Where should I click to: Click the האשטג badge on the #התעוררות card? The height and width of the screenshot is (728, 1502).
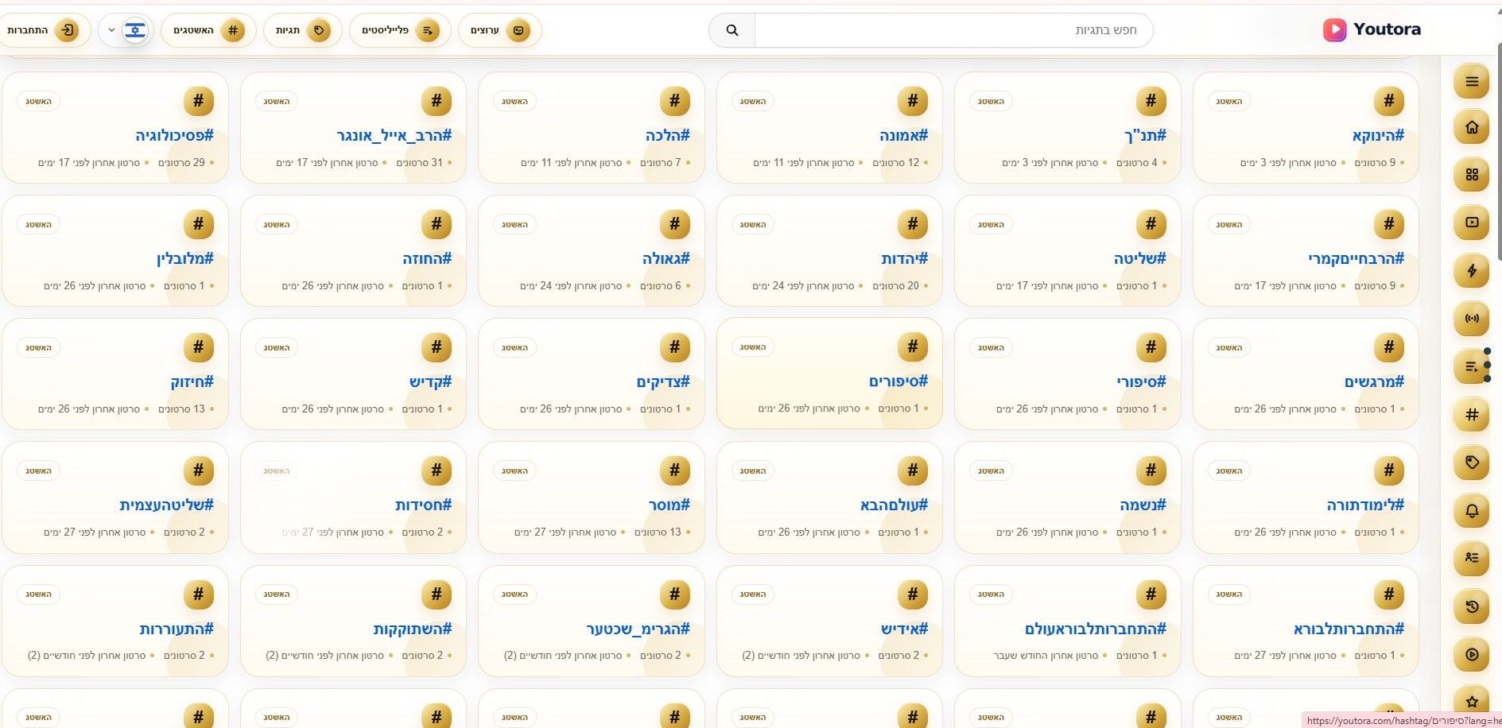[38, 594]
